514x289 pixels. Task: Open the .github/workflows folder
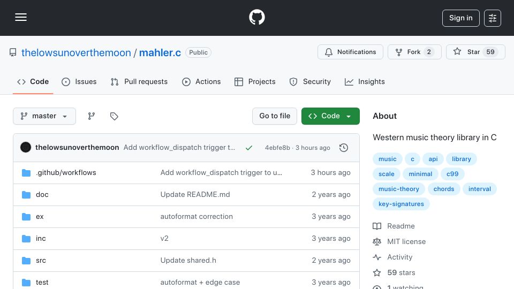[66, 173]
